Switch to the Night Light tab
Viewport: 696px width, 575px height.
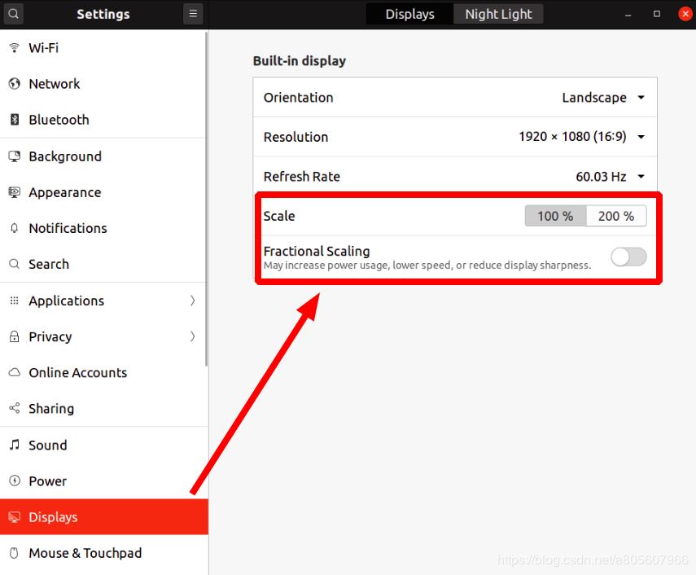coord(498,14)
